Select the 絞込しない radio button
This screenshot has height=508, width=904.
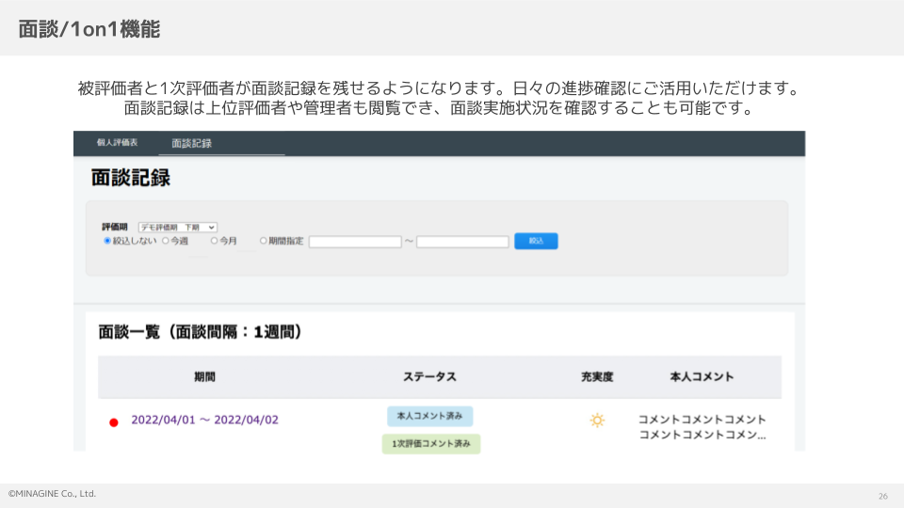(x=107, y=241)
